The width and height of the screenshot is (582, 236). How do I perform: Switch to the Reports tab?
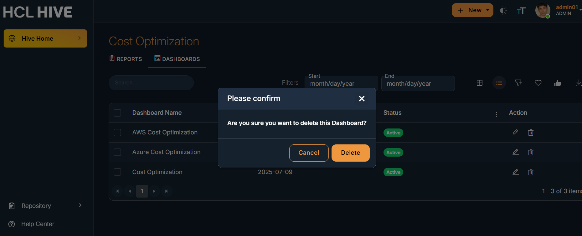click(126, 59)
